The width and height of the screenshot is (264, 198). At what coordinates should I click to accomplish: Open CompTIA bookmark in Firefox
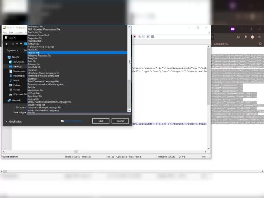(221, 44)
